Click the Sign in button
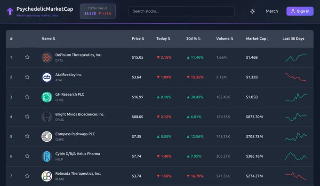 coord(300,11)
